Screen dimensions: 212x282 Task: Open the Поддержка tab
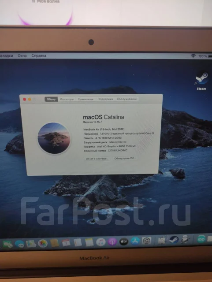105,99
